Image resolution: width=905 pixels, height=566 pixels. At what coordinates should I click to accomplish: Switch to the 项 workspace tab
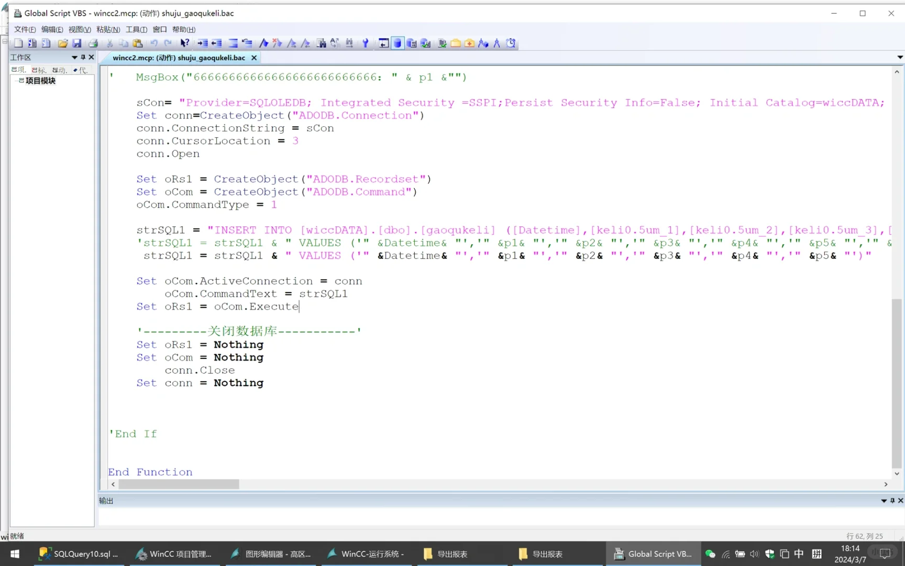click(19, 70)
